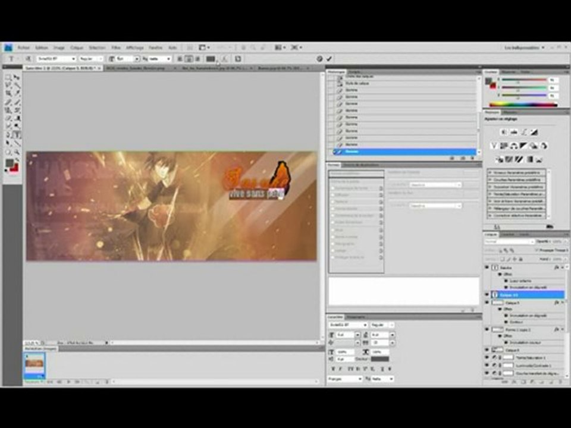
Task: Switch to Source de duplication tab
Action: [360, 165]
